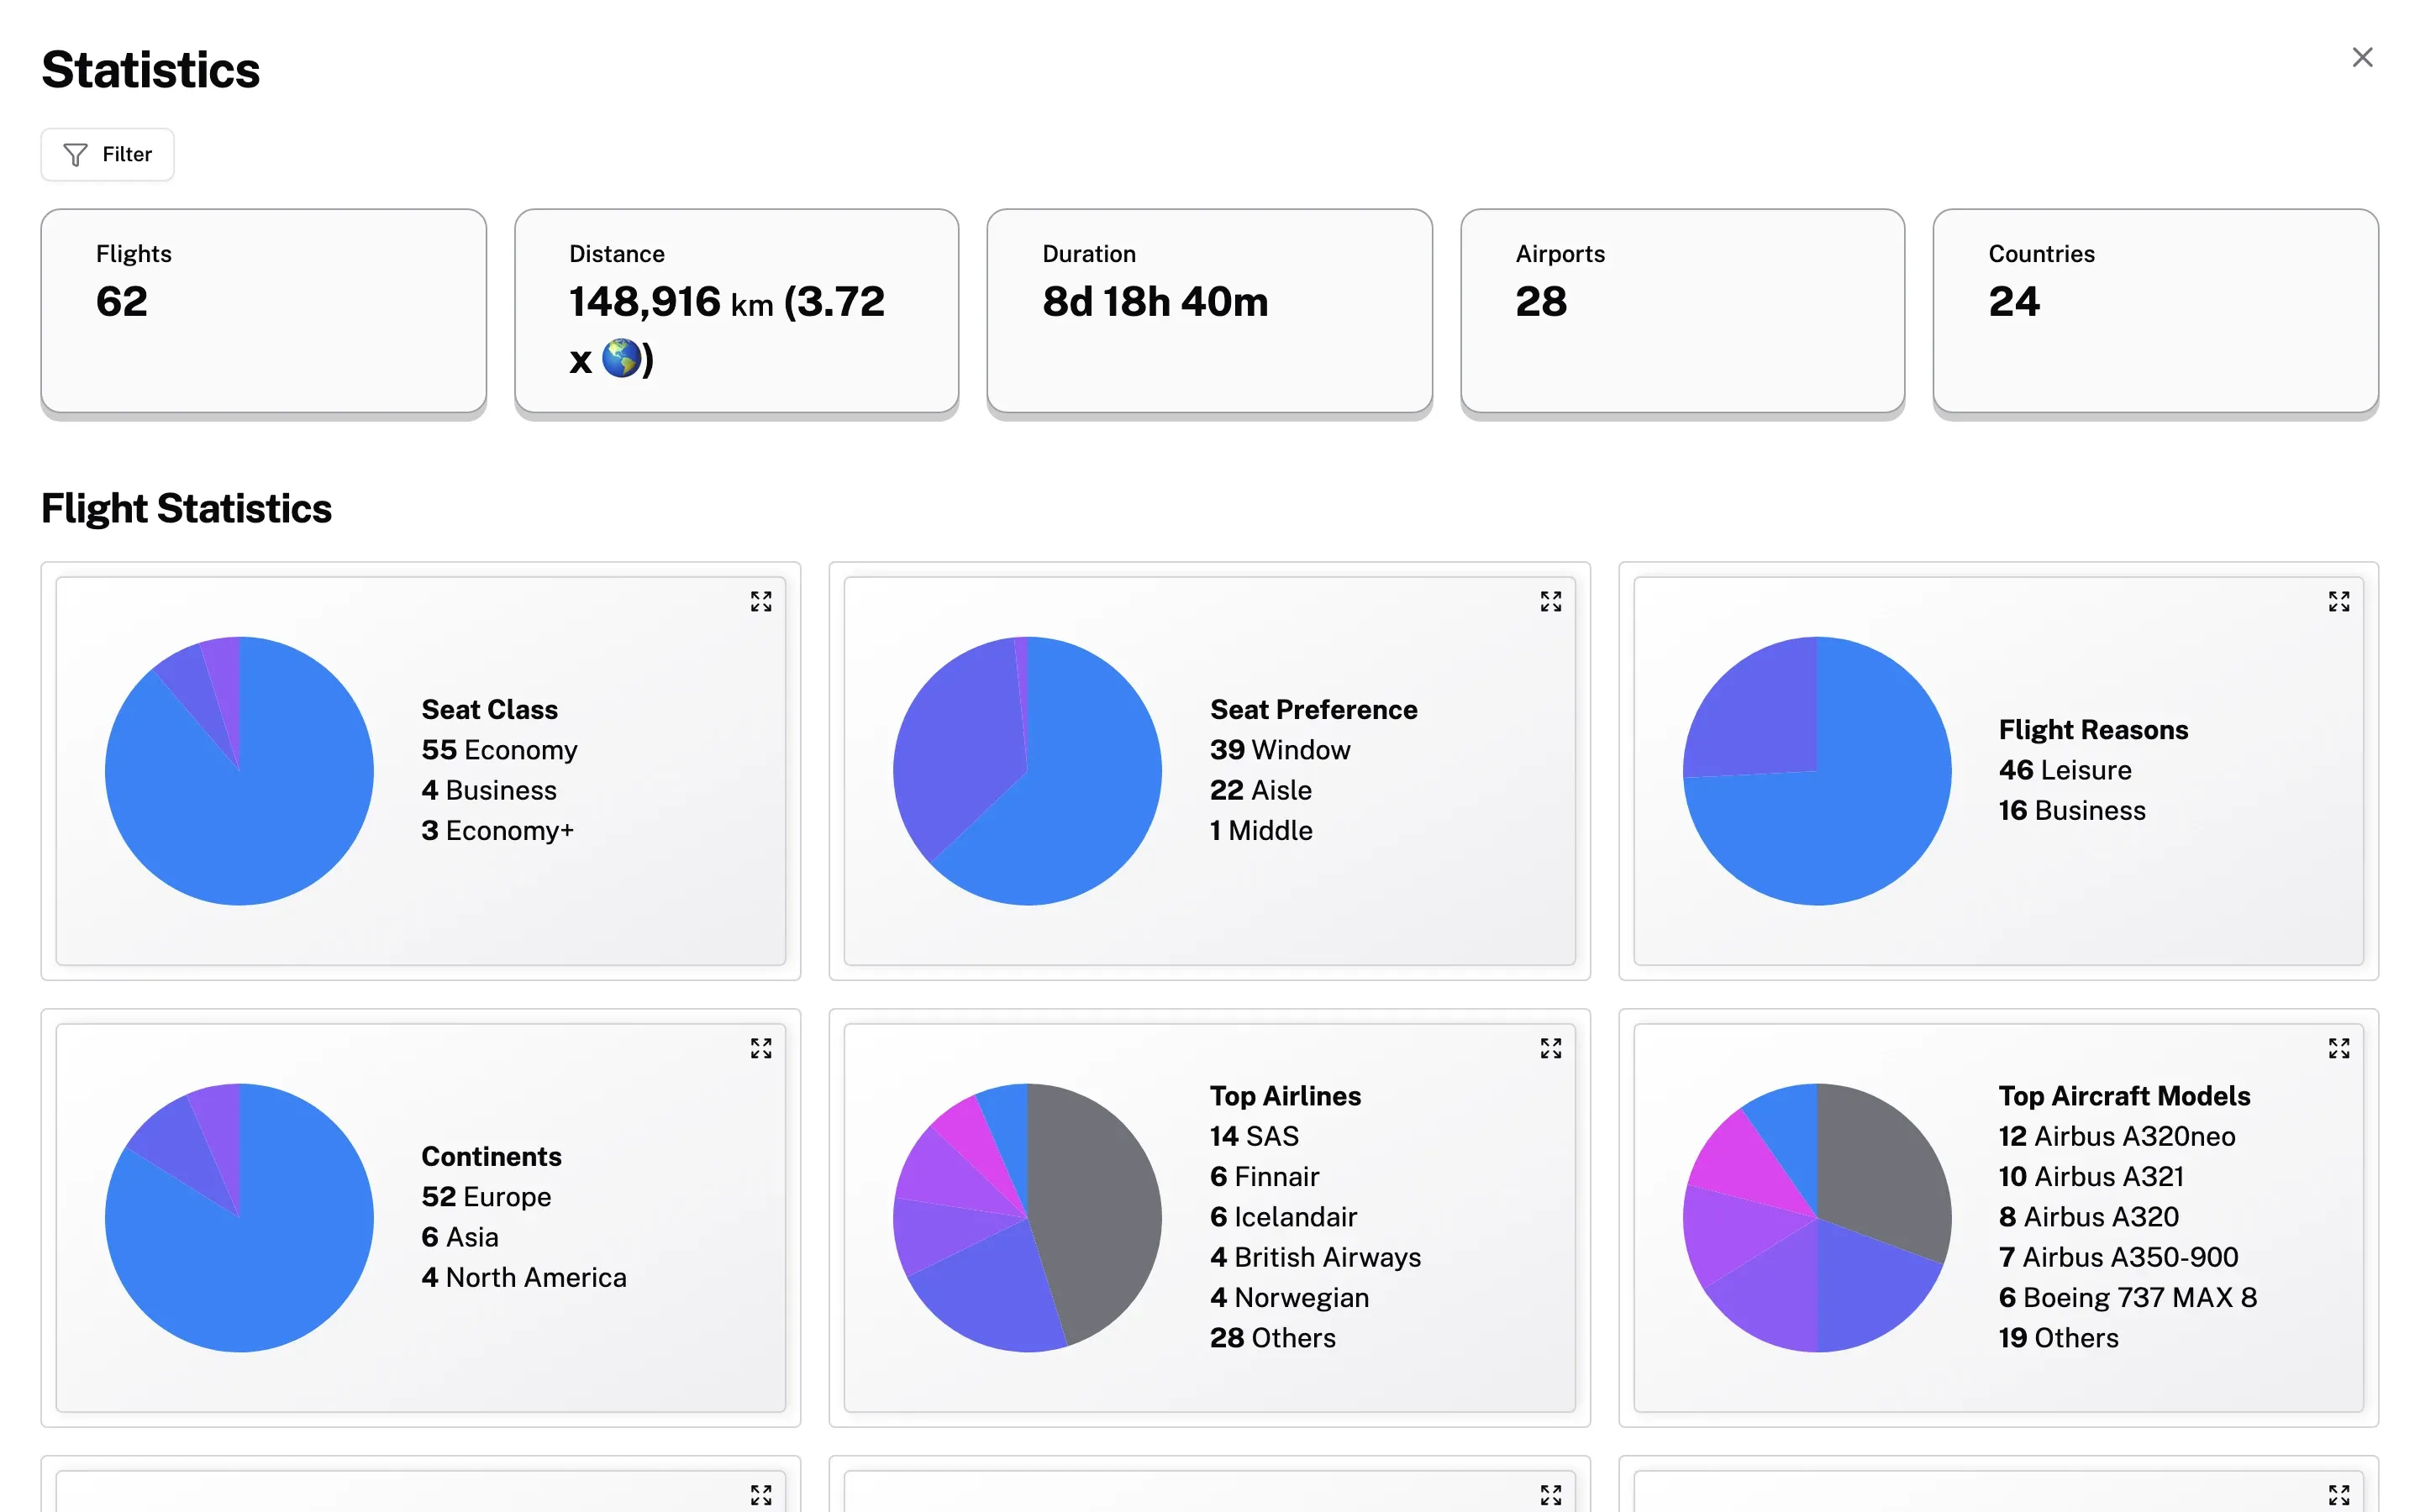
Task: Click the '4 Norwegian' airline entry
Action: [1289, 1297]
